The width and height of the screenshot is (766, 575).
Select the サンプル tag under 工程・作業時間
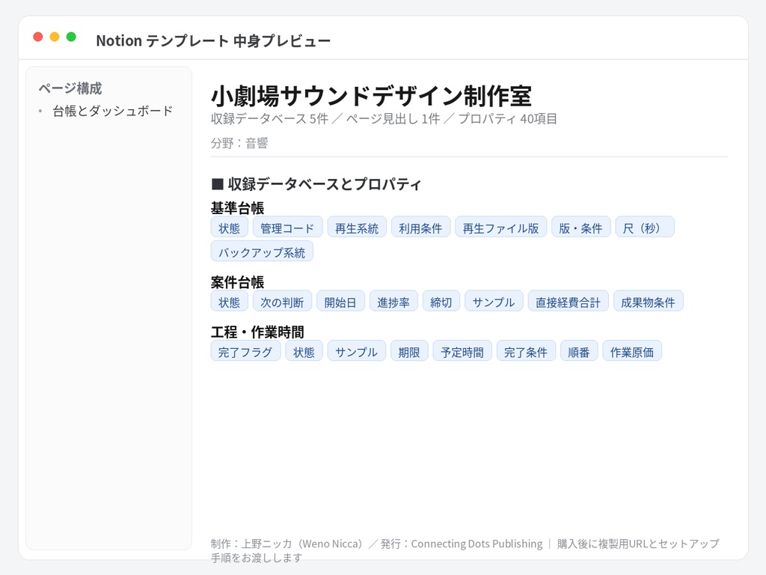click(357, 351)
